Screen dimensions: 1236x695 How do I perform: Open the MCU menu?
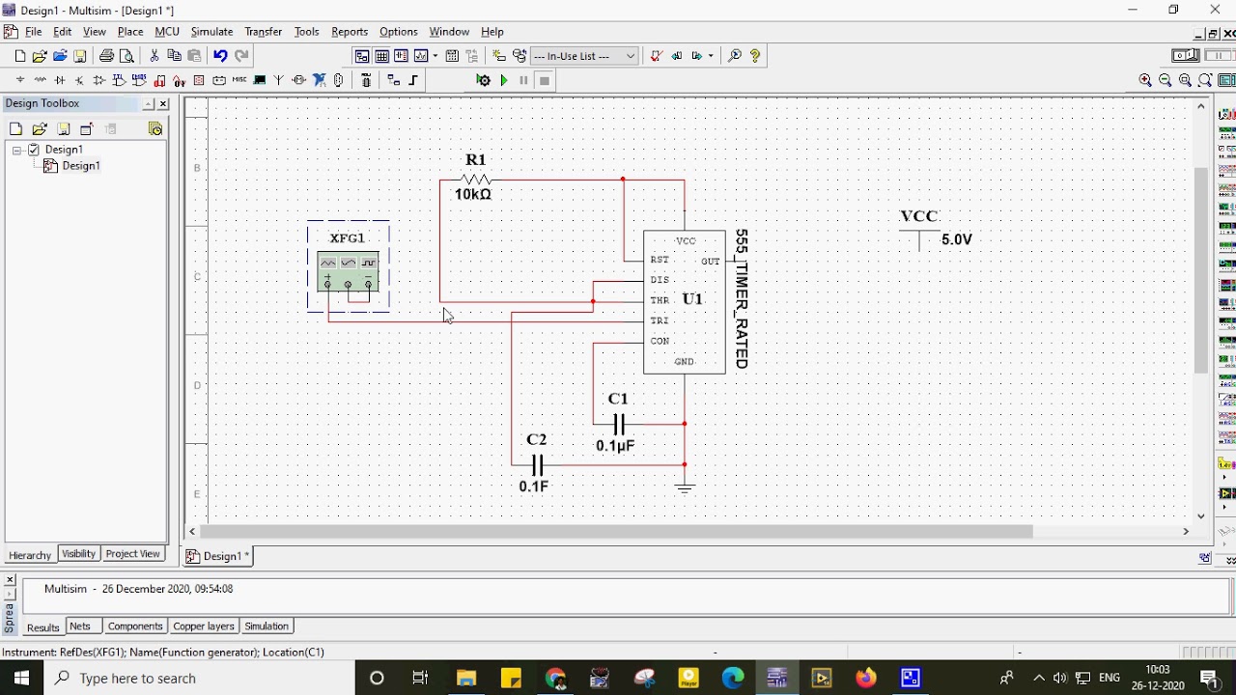(x=167, y=32)
